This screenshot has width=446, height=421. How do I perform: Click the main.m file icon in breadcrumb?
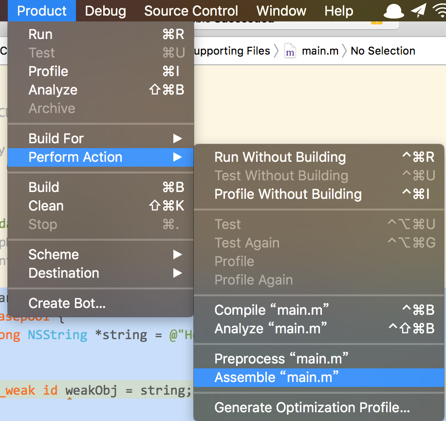tap(290, 51)
